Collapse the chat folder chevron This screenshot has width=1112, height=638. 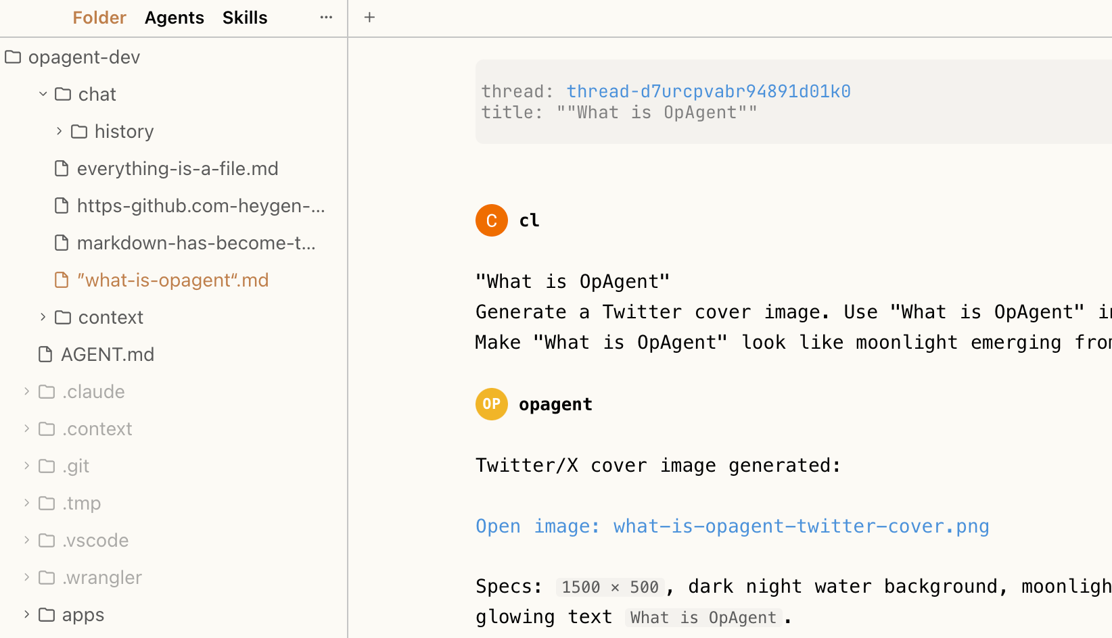coord(43,94)
